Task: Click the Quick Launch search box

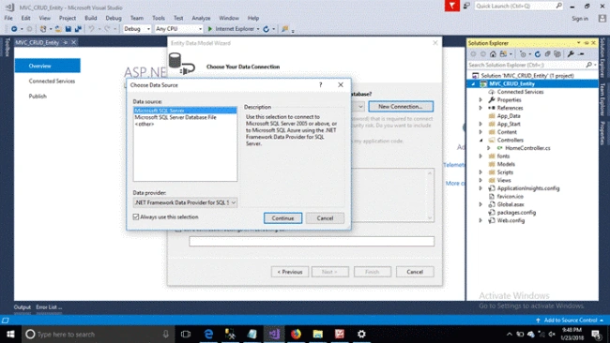Action: (519, 6)
